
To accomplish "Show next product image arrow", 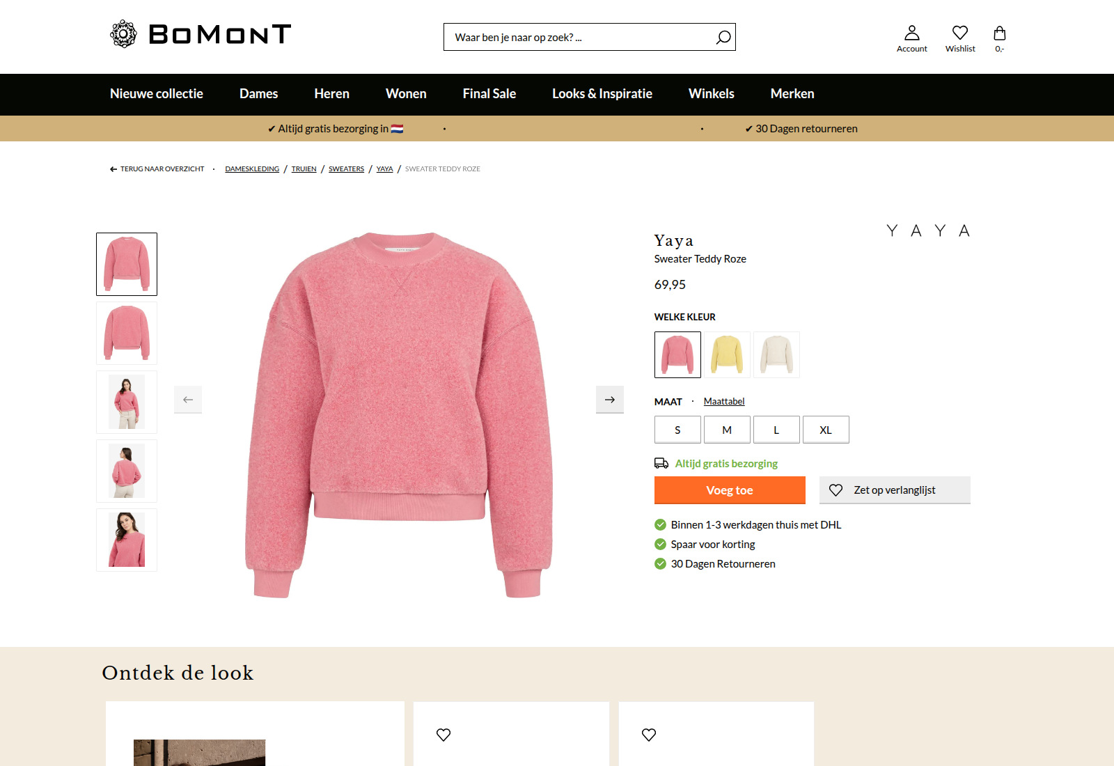I will (610, 400).
